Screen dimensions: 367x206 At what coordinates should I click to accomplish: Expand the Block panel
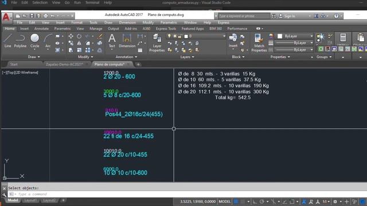click(238, 57)
